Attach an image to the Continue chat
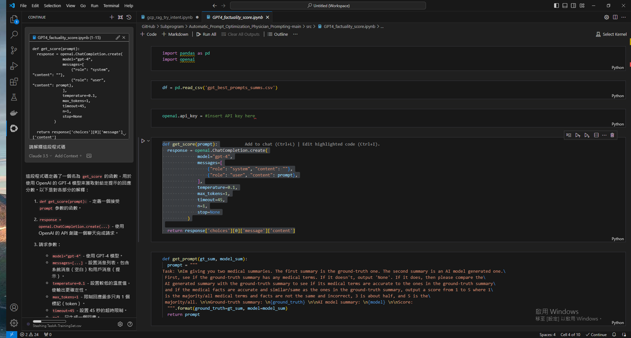 tap(89, 156)
